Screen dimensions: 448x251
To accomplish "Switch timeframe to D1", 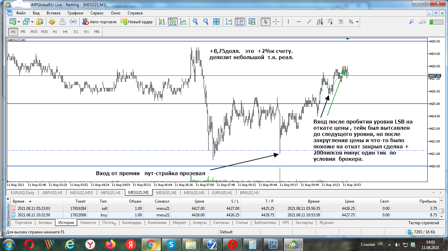I will coord(76,32).
